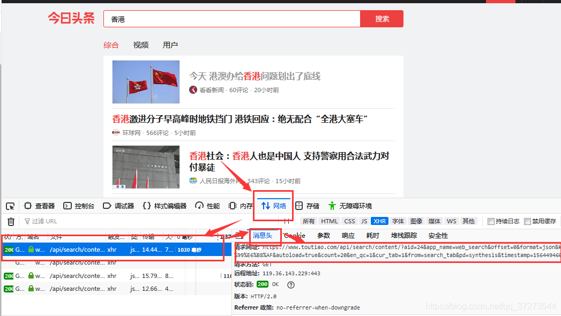
Task: Click the search box containing 香港
Action: [x=232, y=19]
